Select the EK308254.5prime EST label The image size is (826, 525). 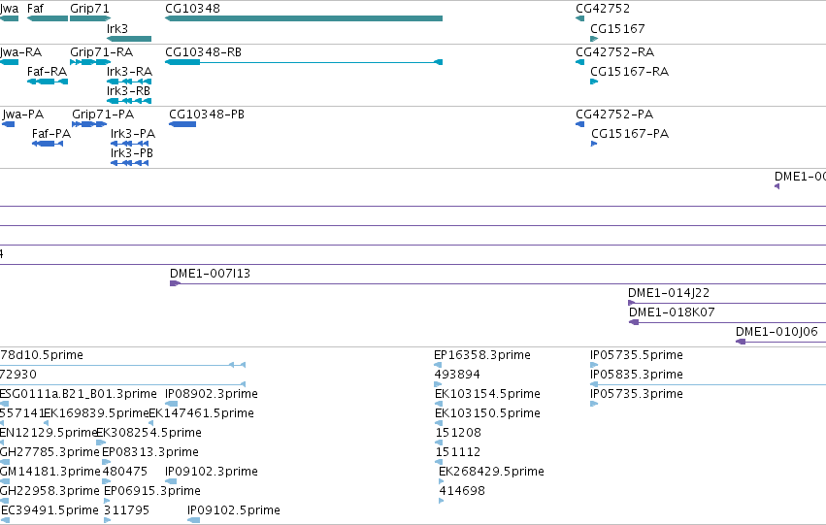(149, 433)
